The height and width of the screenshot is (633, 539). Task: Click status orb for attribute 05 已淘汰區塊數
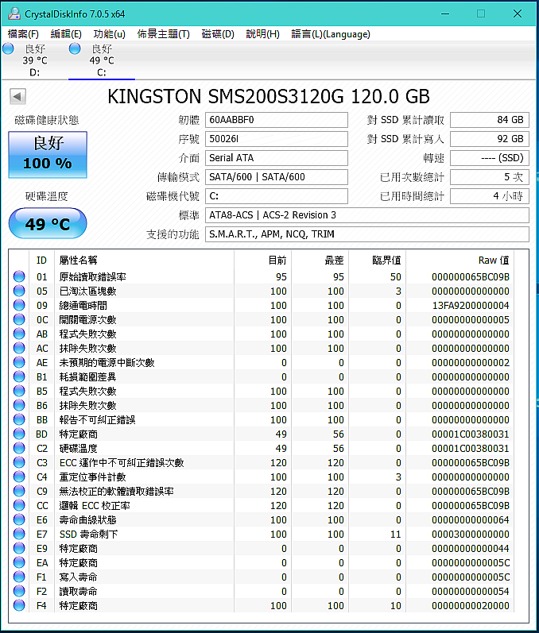19,291
